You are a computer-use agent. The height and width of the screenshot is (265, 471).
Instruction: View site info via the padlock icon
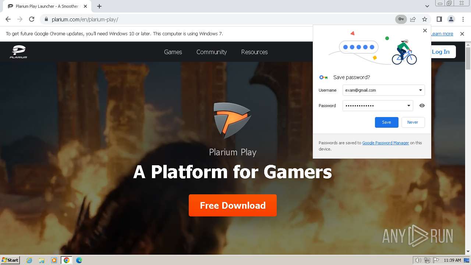tap(46, 19)
